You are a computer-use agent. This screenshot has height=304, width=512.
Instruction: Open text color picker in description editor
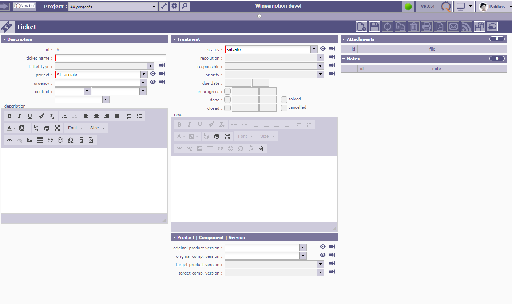click(x=11, y=128)
